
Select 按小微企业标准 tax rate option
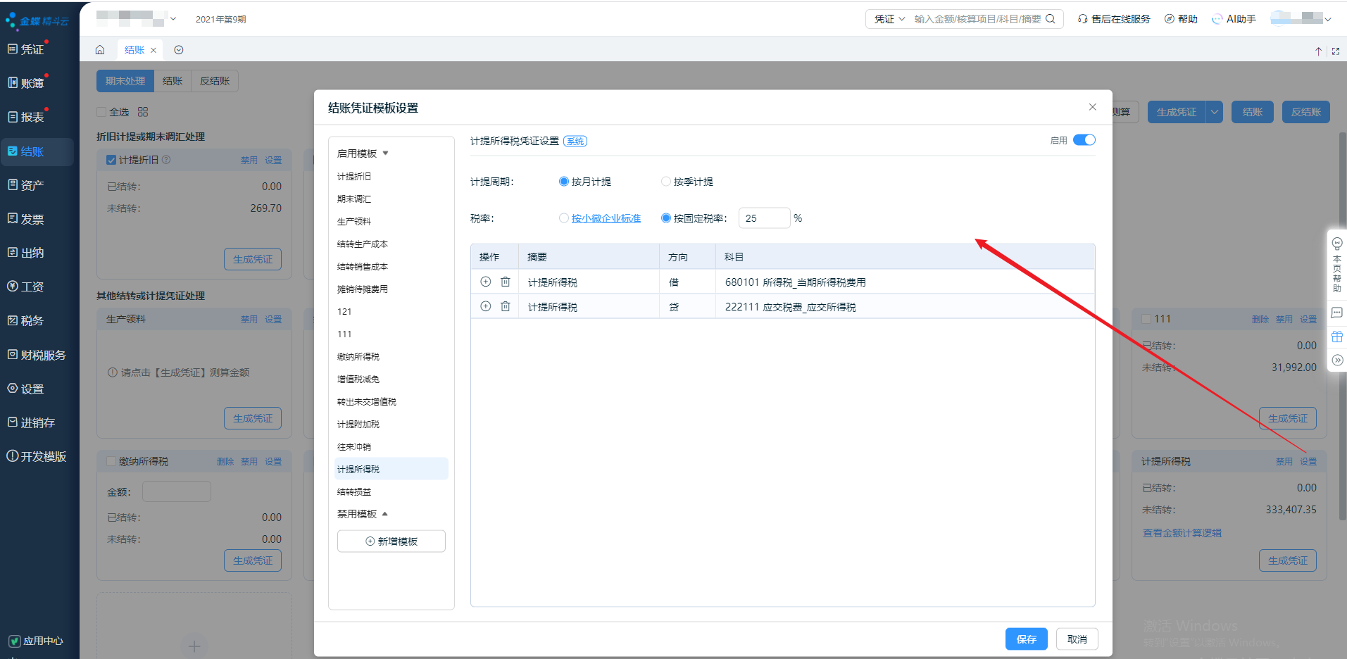point(563,218)
